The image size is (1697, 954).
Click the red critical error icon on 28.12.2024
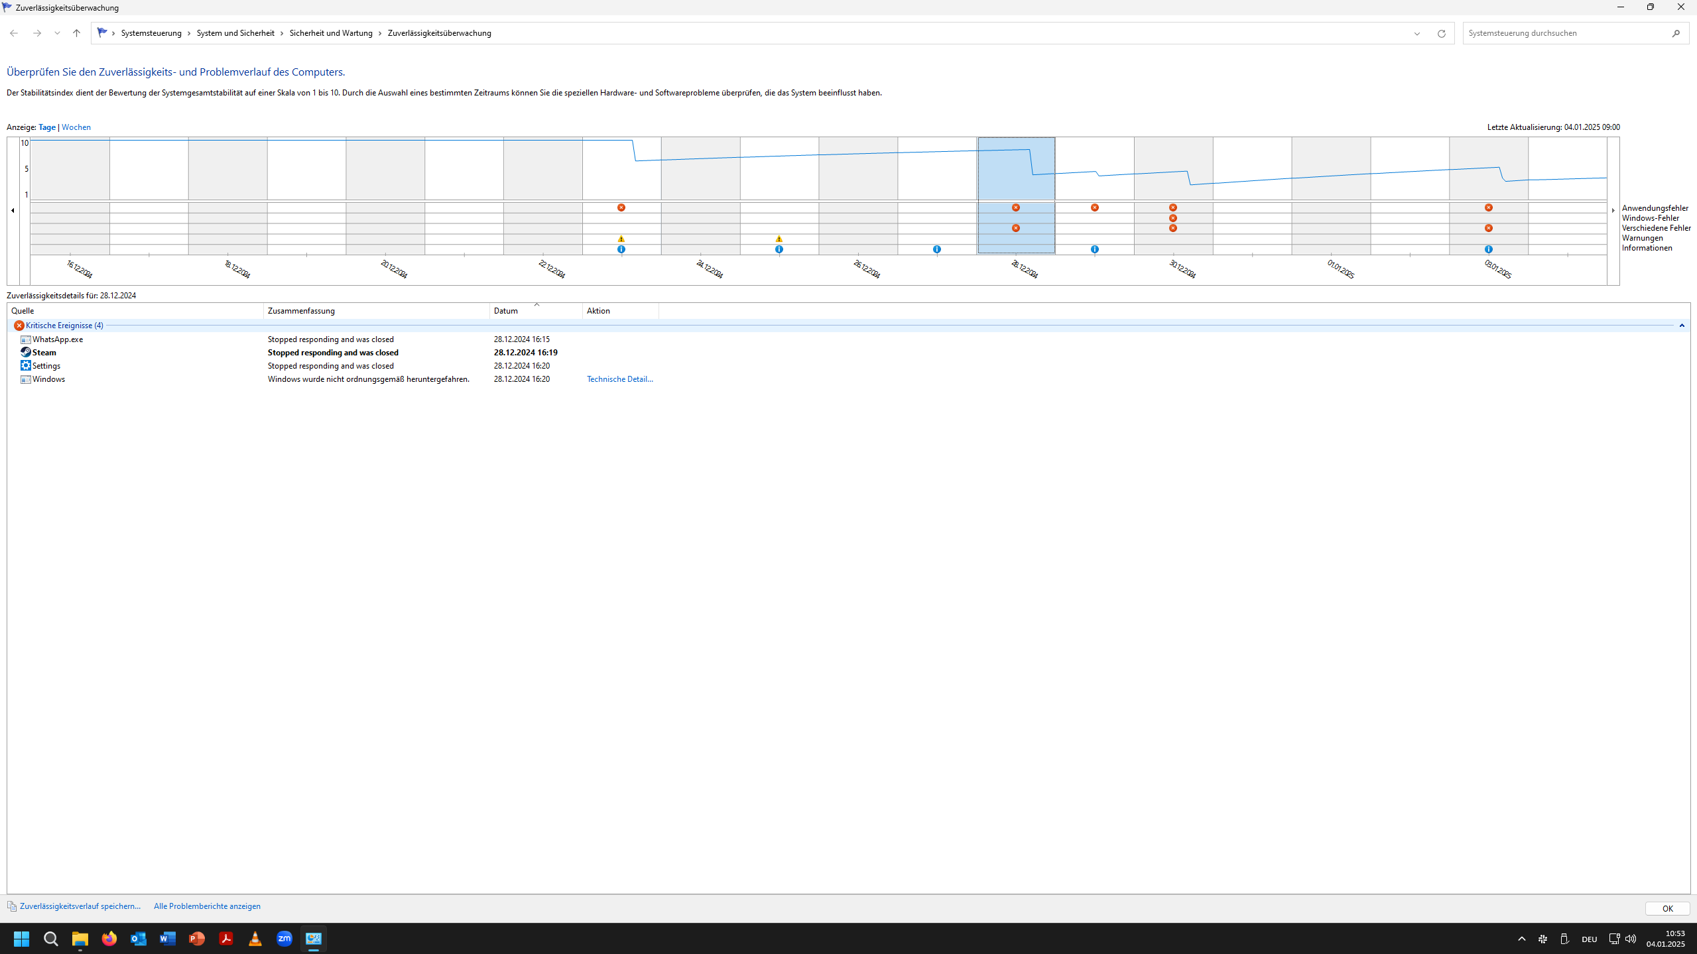1015,208
